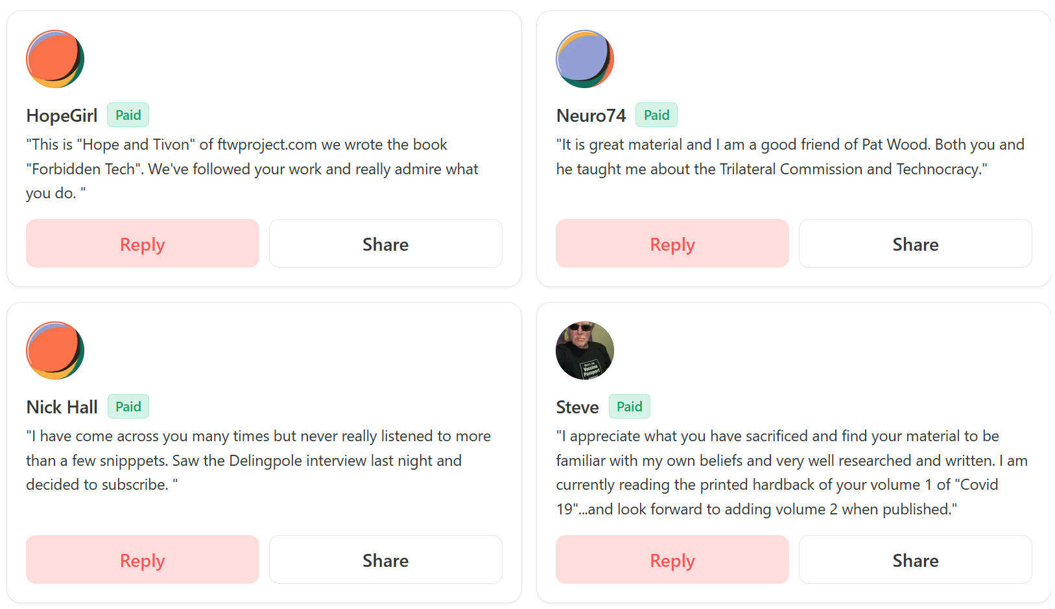Viewport: 1055px width, 609px height.
Task: Click Neuro74's blue avatar icon
Action: (585, 59)
